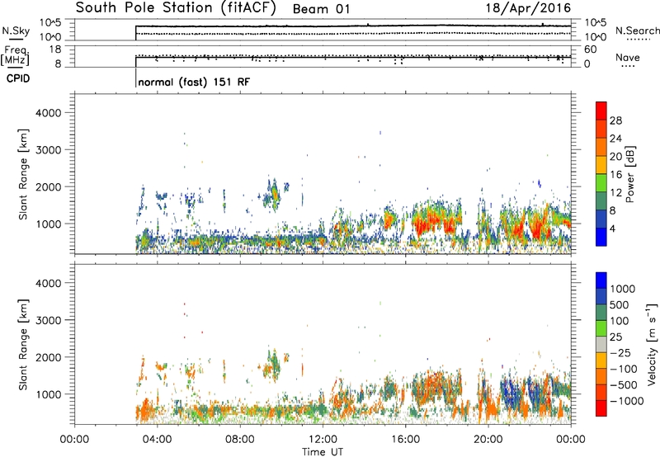Click the gray segment of the Velocity color bar

pyautogui.click(x=601, y=344)
